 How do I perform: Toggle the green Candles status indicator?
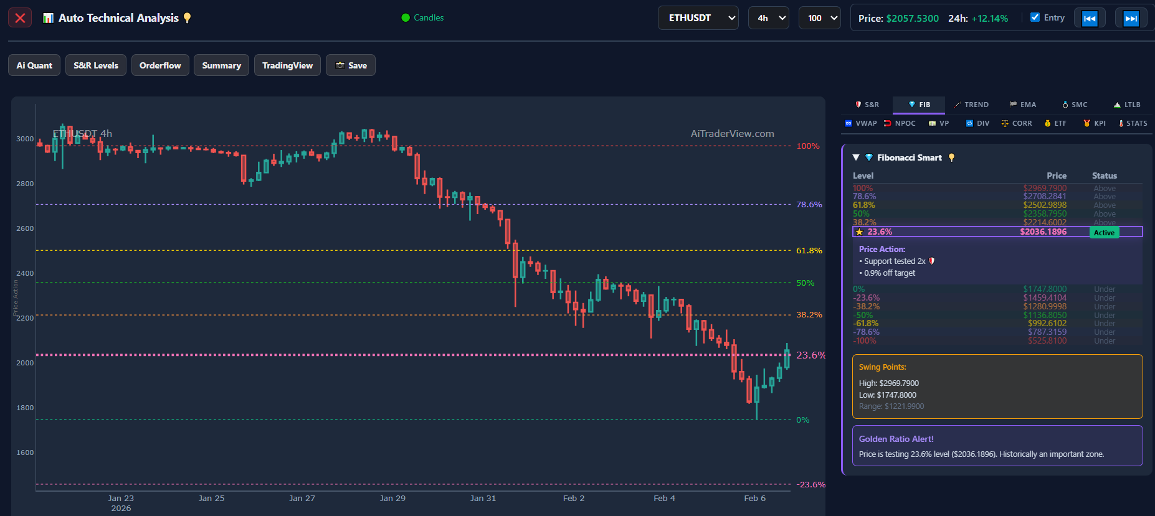(x=422, y=17)
